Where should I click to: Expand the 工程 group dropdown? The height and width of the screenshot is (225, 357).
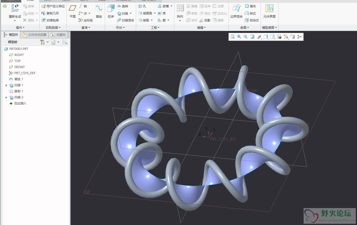(x=155, y=27)
